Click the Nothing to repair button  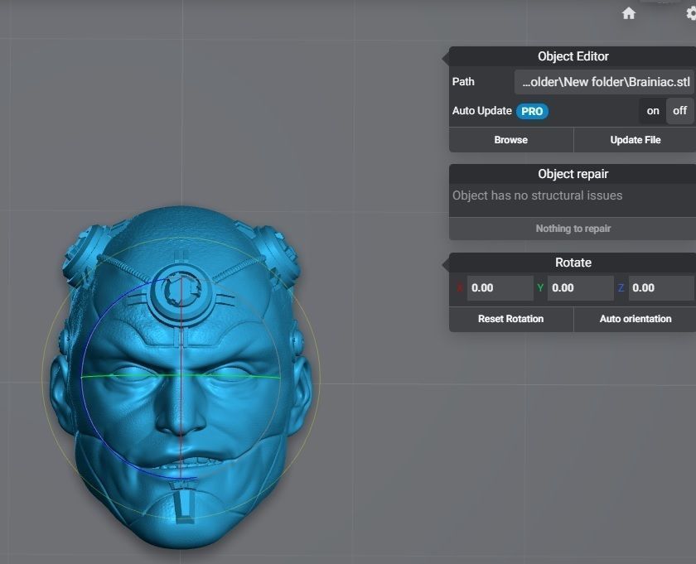tap(573, 229)
